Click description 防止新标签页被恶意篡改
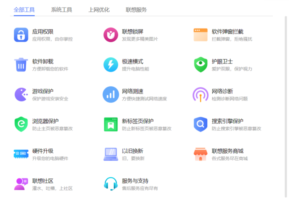 tap(147, 129)
